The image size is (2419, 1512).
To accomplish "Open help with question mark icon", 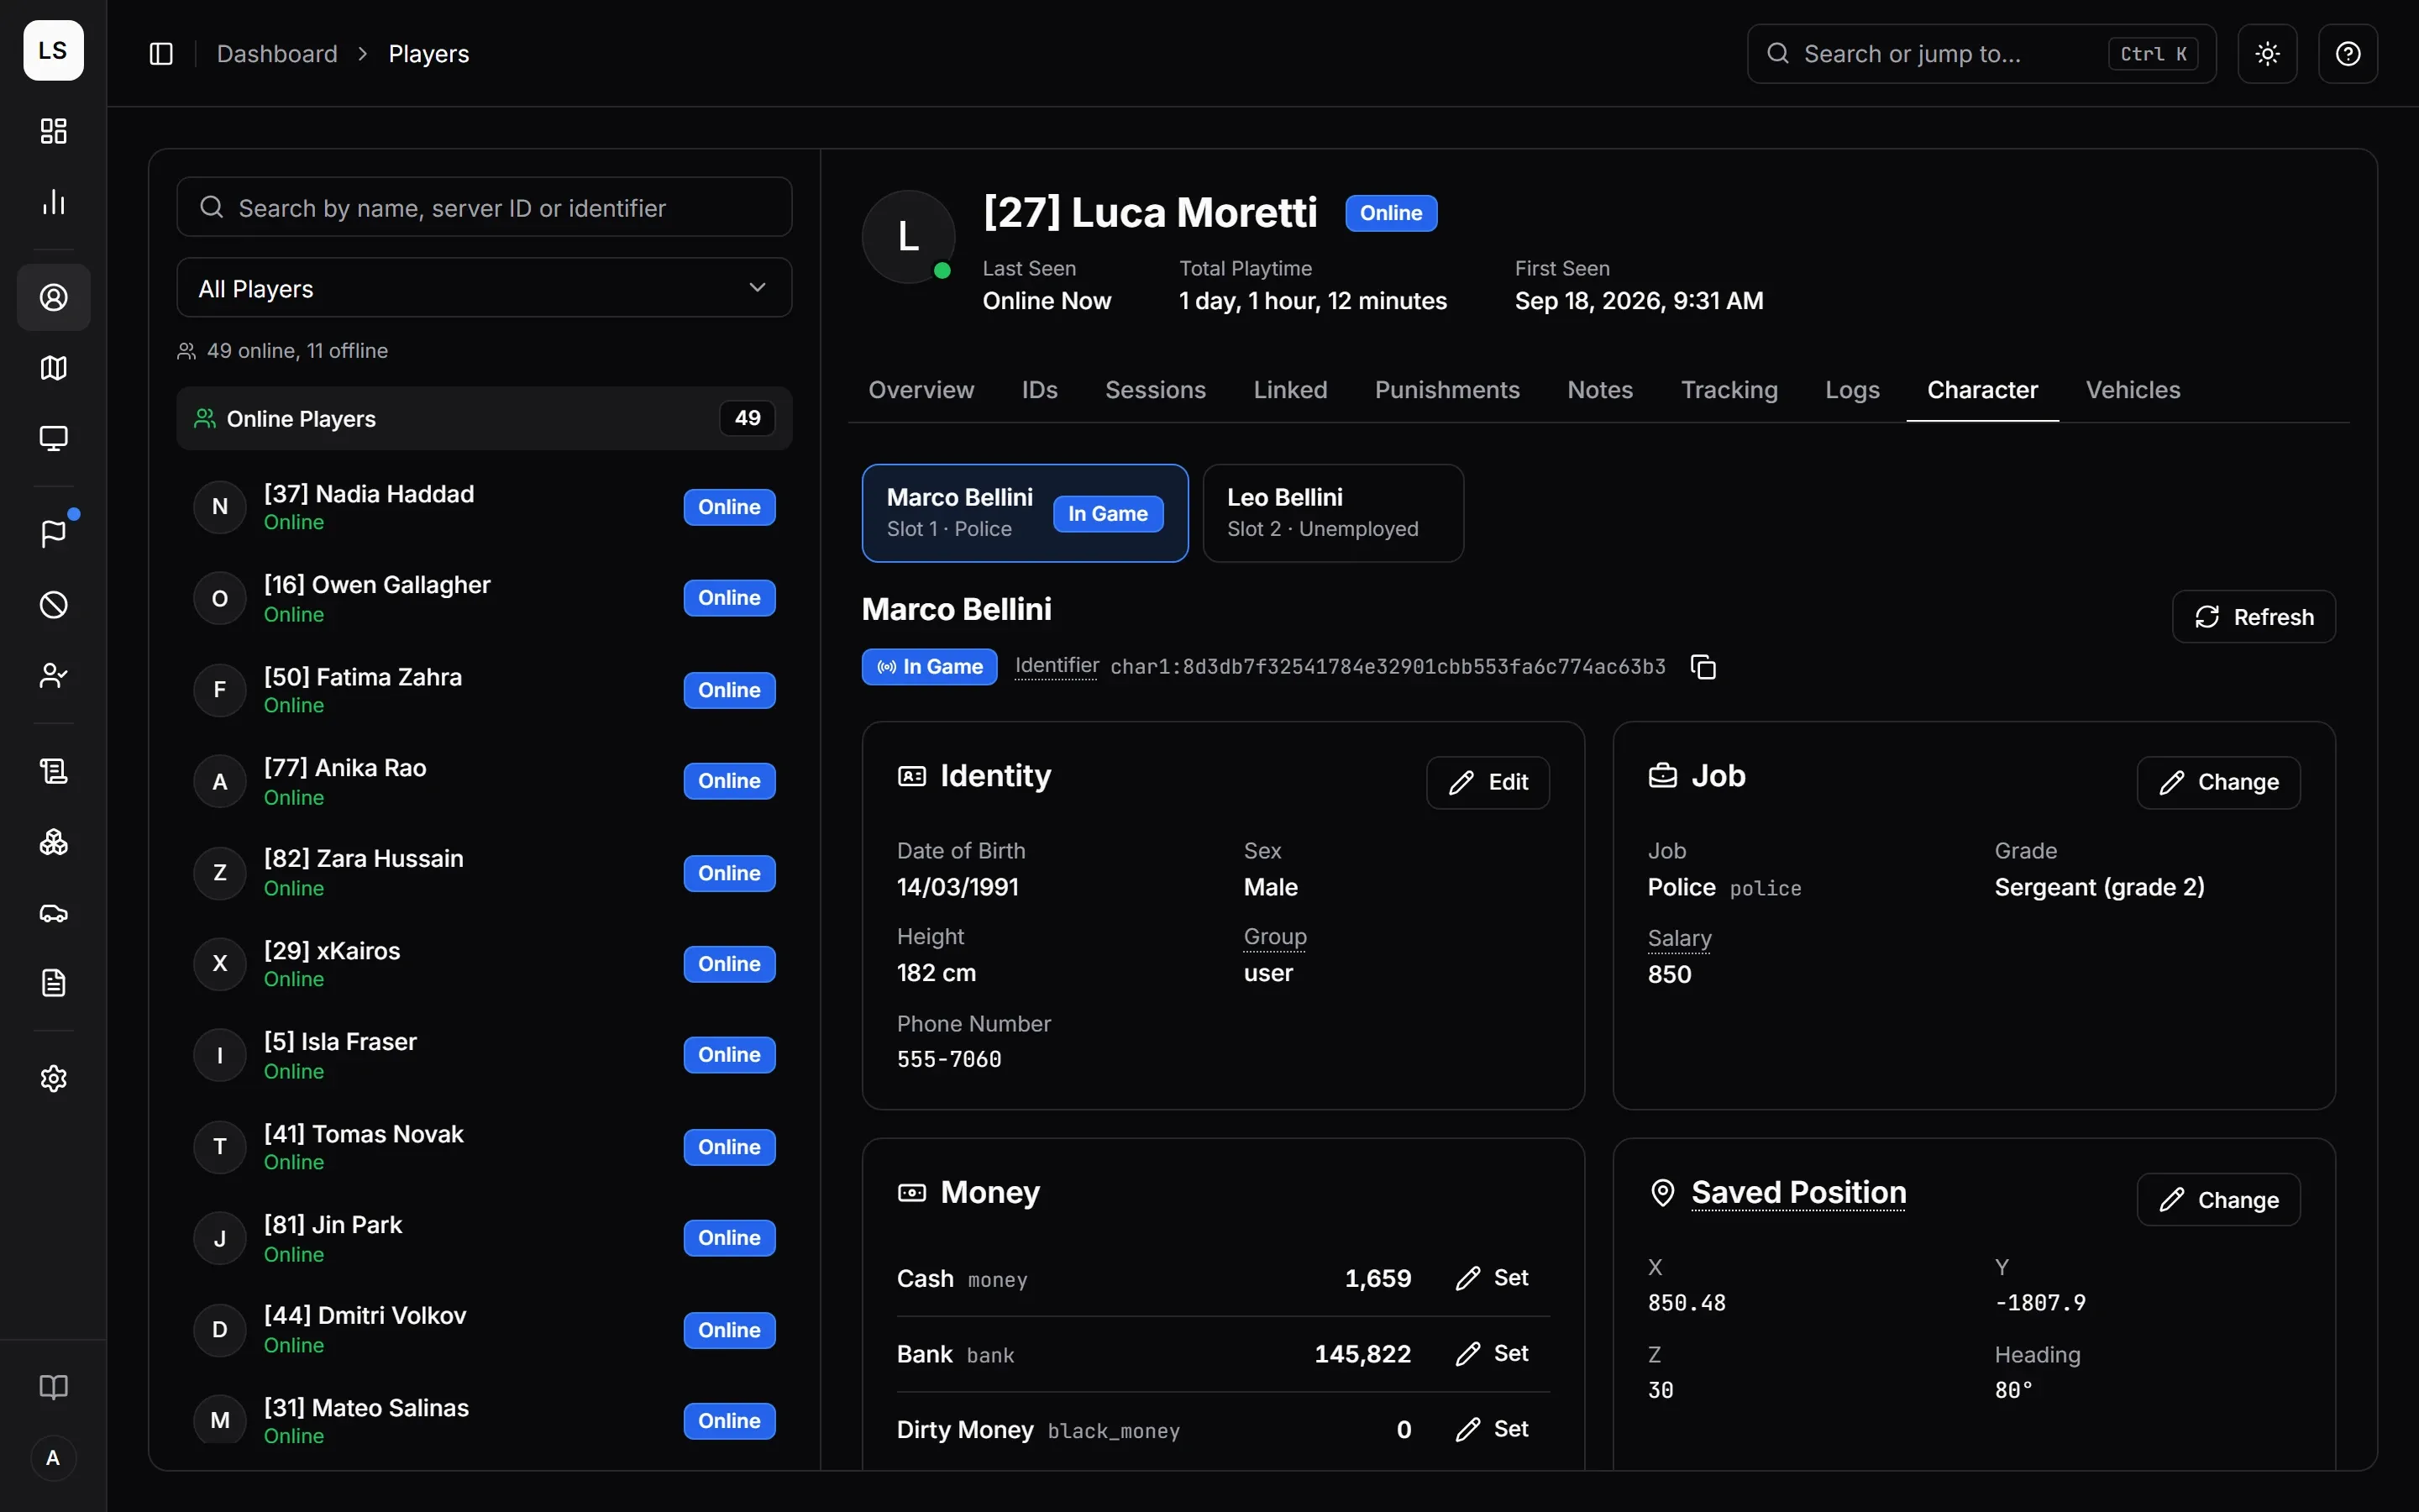I will pos(2348,54).
